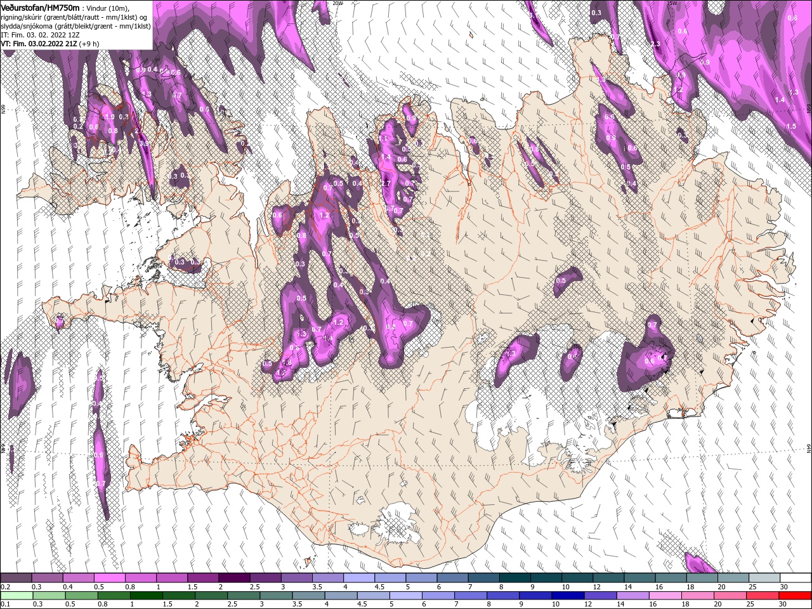Click the '0.2' label in the snow legend

coord(4,587)
